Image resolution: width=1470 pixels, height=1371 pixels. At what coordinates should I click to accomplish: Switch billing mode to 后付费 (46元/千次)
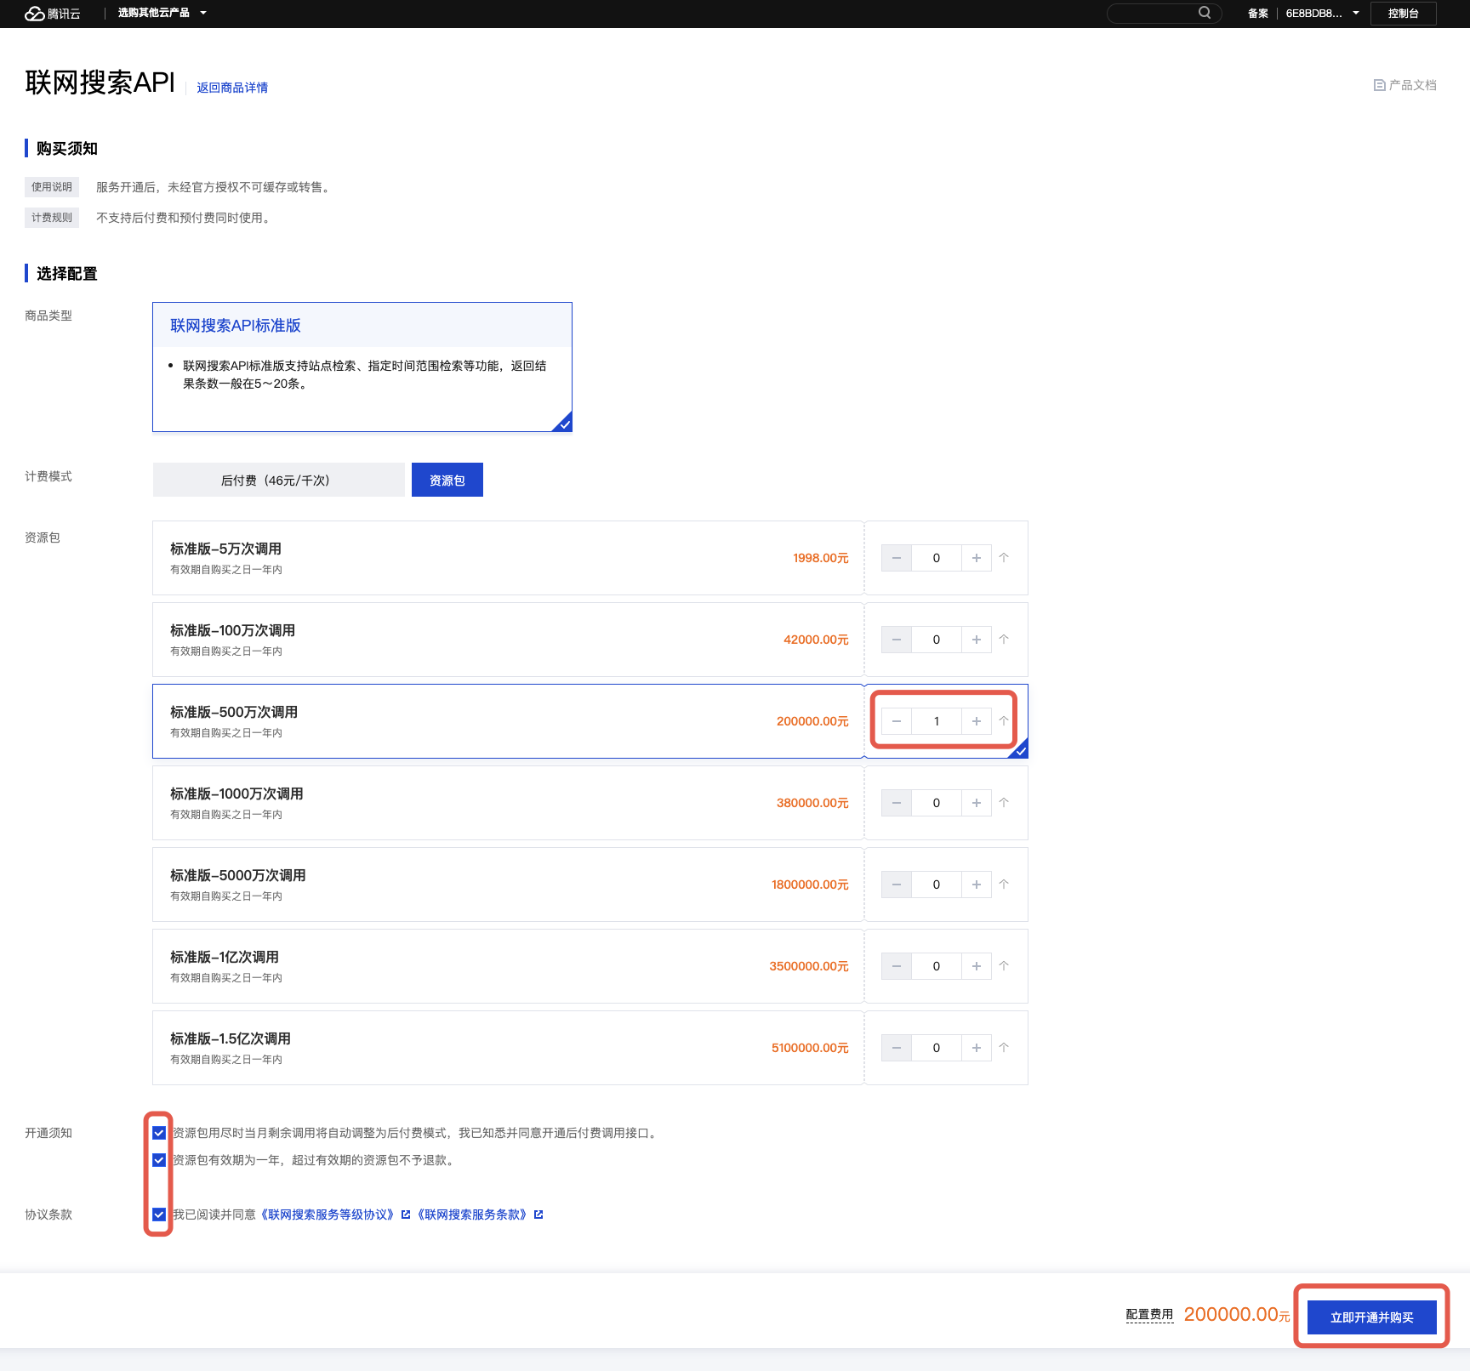[x=278, y=480]
